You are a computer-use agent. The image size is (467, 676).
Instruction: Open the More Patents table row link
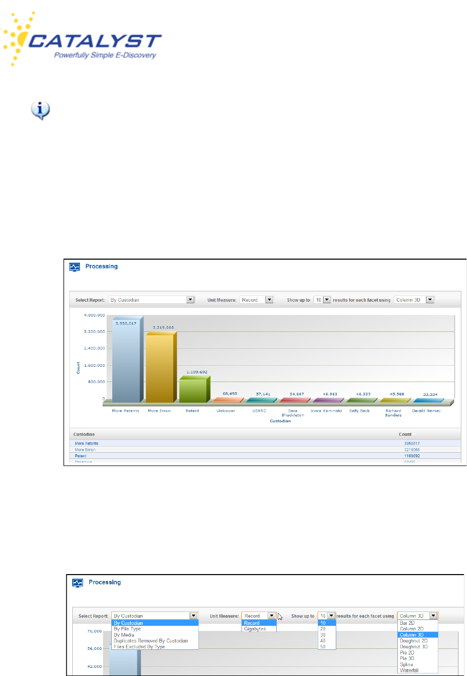pos(87,443)
